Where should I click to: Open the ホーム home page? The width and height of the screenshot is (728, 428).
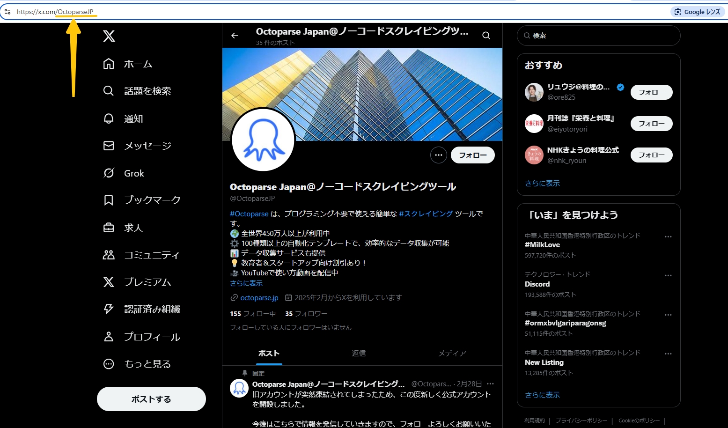(128, 64)
